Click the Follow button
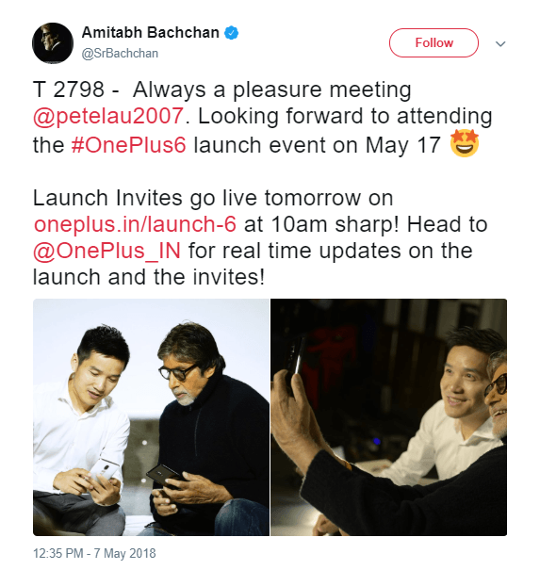Viewport: 540px width, 570px height. pos(434,43)
